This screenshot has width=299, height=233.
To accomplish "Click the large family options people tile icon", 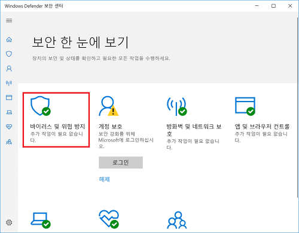I will tap(177, 220).
